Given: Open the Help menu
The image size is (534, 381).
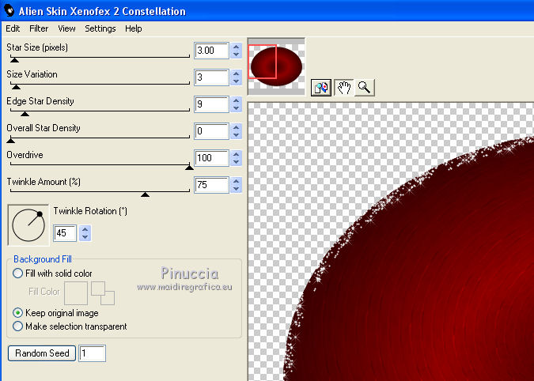Looking at the screenshot, I should point(133,28).
